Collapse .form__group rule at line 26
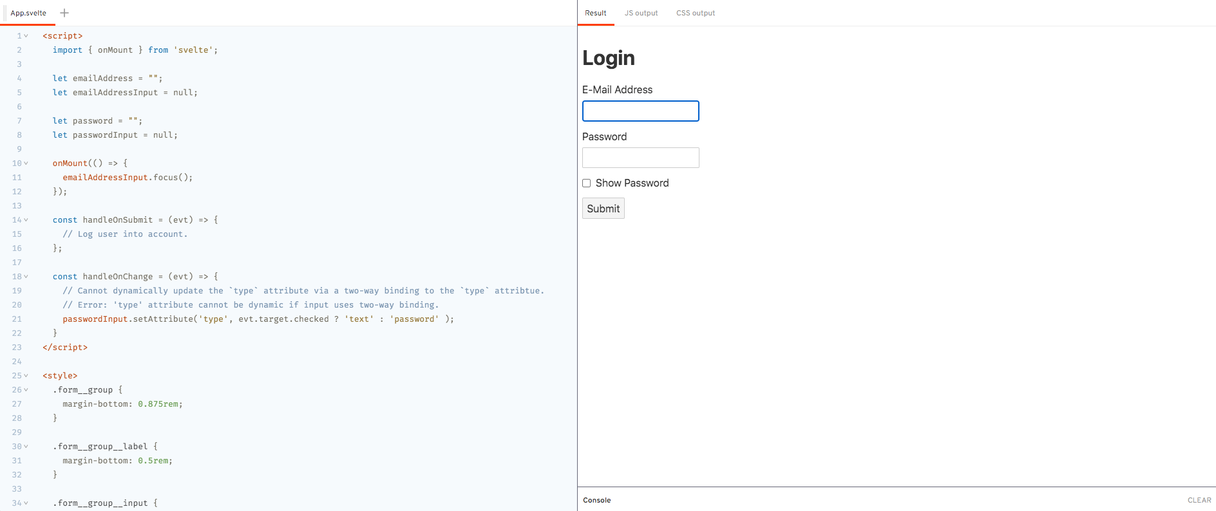Image resolution: width=1216 pixels, height=511 pixels. click(26, 390)
